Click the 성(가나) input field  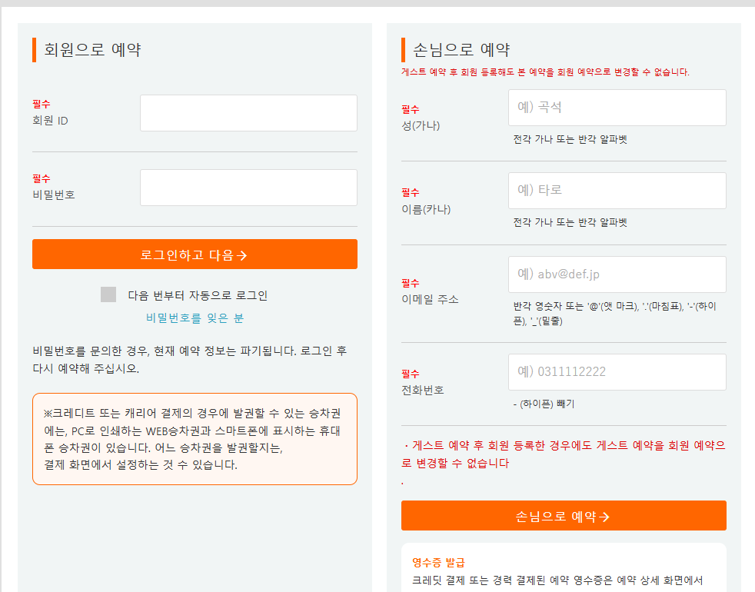617,108
